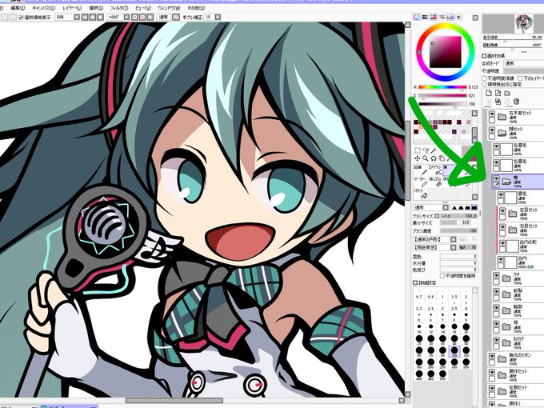The width and height of the screenshot is (544, 408).
Task: Adjust the S saturation slider
Action: click(x=442, y=95)
